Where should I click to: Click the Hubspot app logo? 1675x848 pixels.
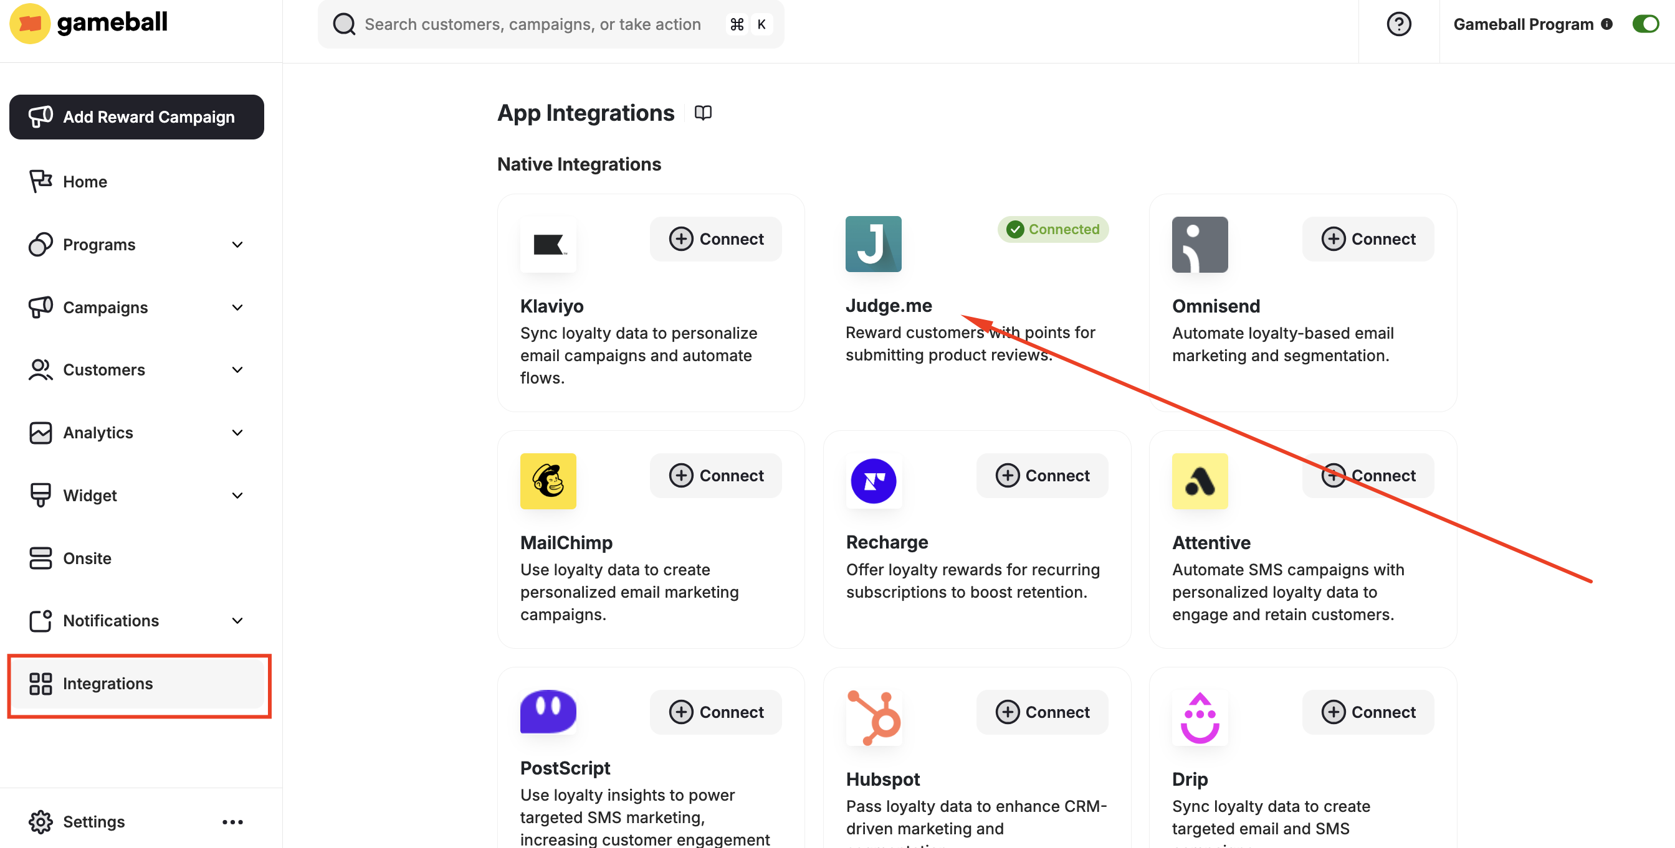[874, 717]
